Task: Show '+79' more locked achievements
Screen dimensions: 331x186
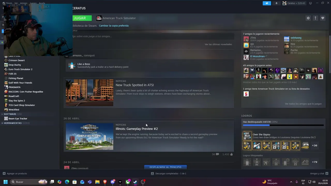Action: point(314,162)
